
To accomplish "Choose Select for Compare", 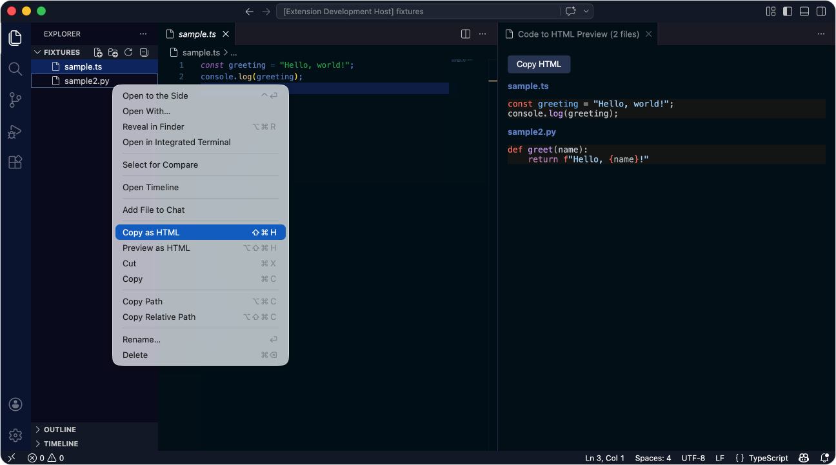I will [x=201, y=164].
